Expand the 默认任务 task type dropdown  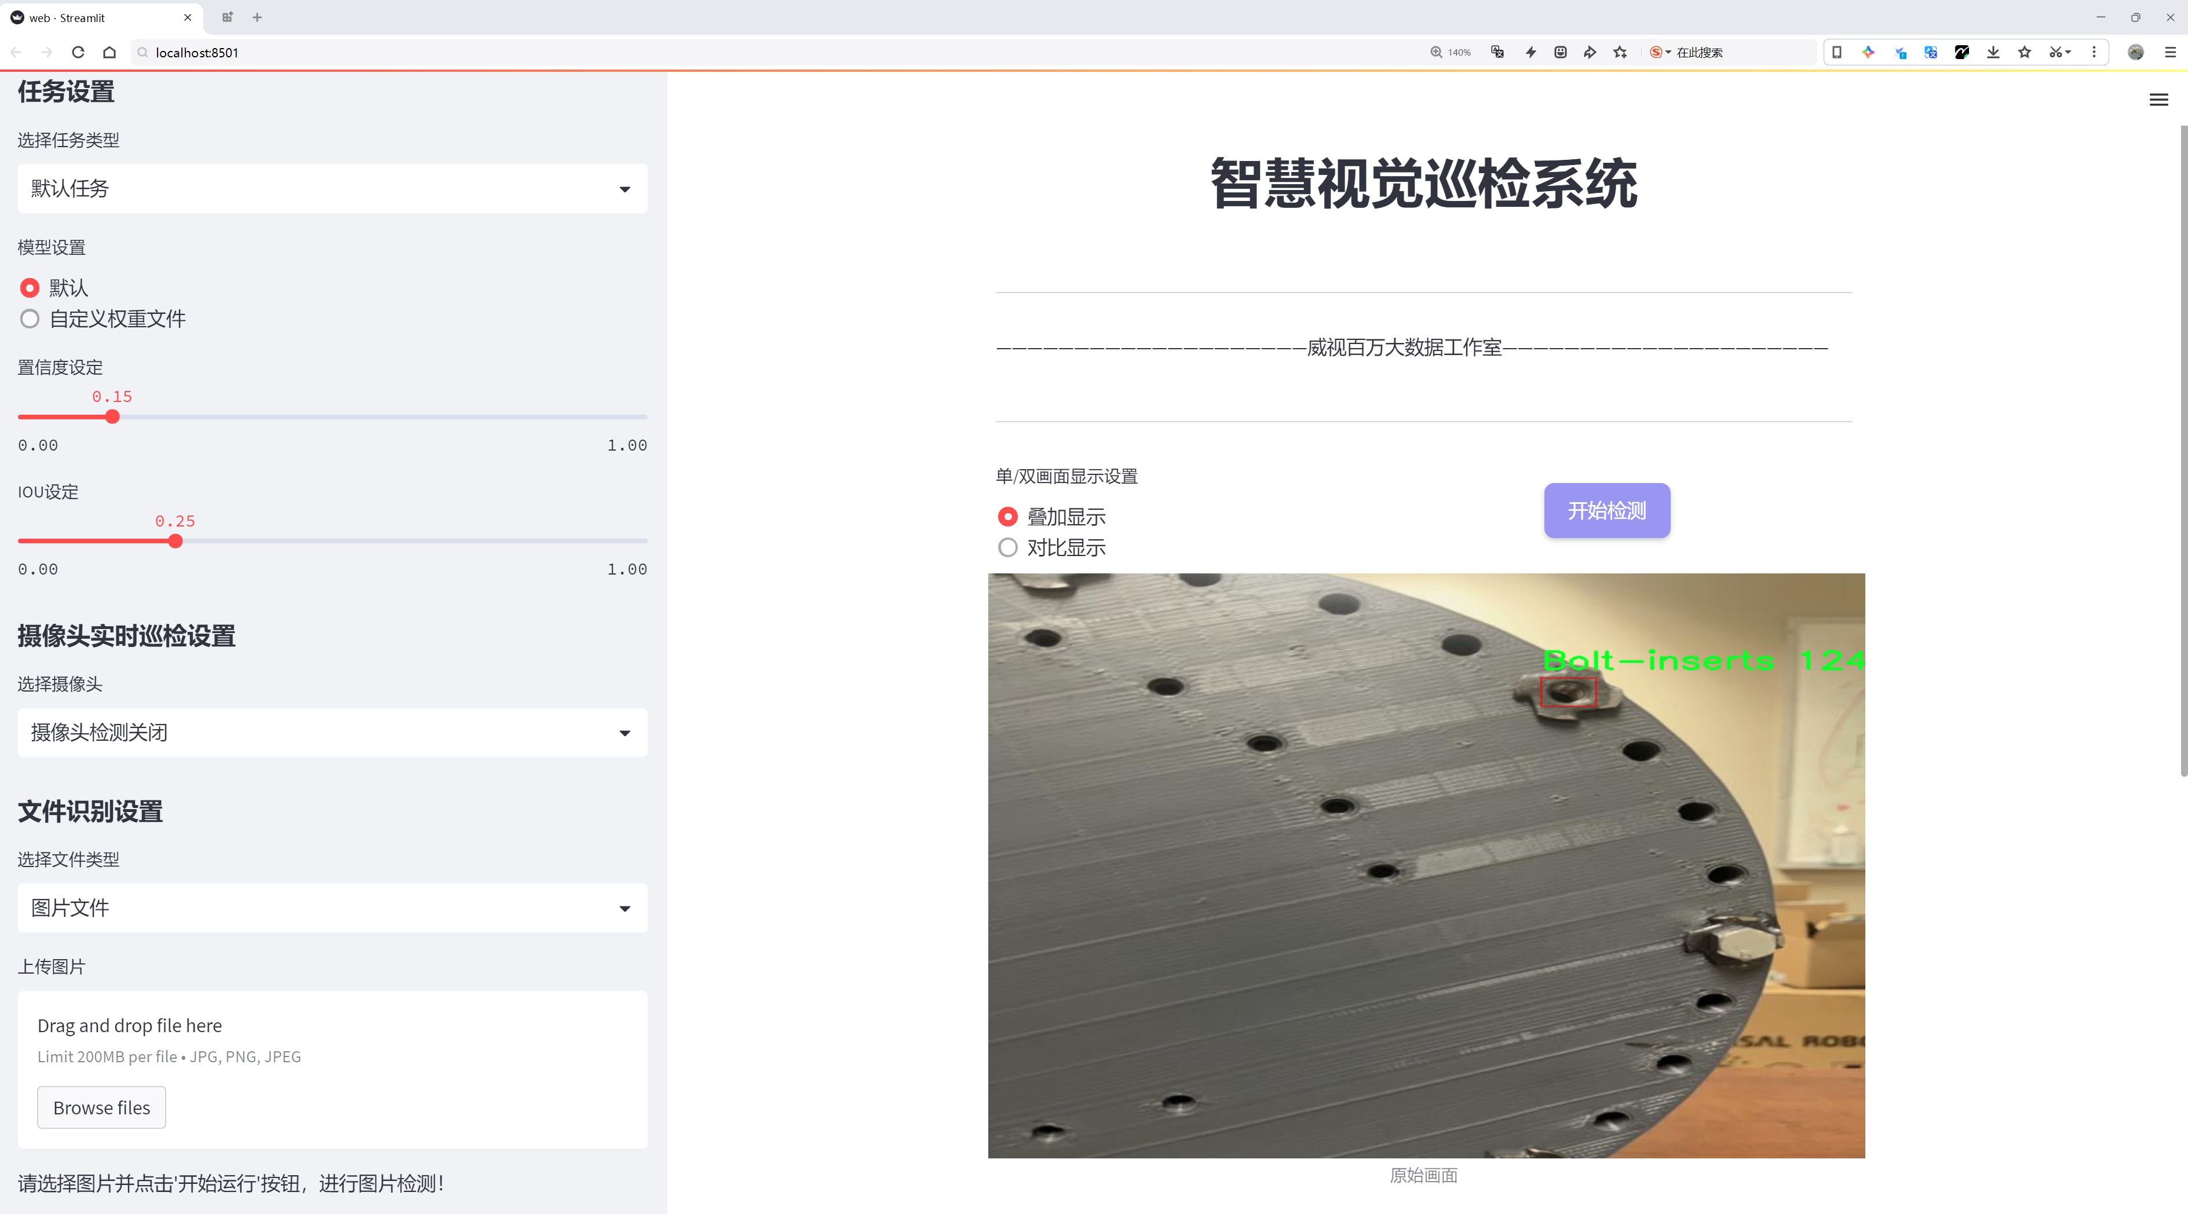[332, 188]
